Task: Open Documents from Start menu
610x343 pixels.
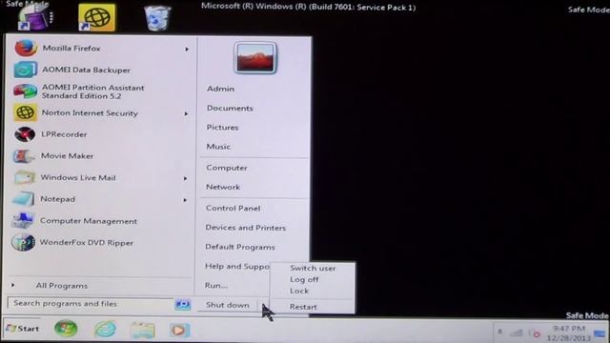Action: [230, 108]
